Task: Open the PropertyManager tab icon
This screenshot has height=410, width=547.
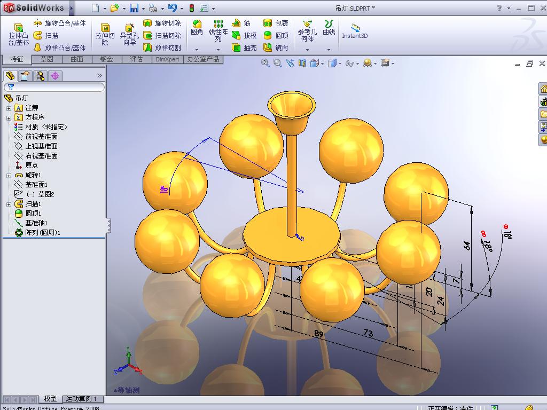Action: coord(25,76)
